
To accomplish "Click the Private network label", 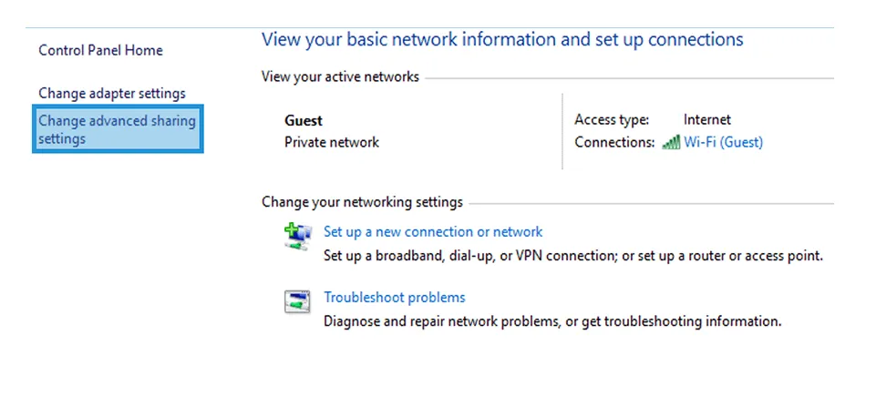I will 332,142.
